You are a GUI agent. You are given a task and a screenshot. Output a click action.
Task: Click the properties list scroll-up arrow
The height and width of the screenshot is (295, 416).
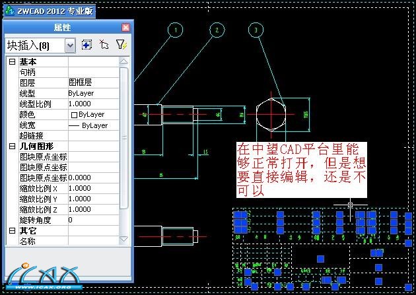click(123, 62)
